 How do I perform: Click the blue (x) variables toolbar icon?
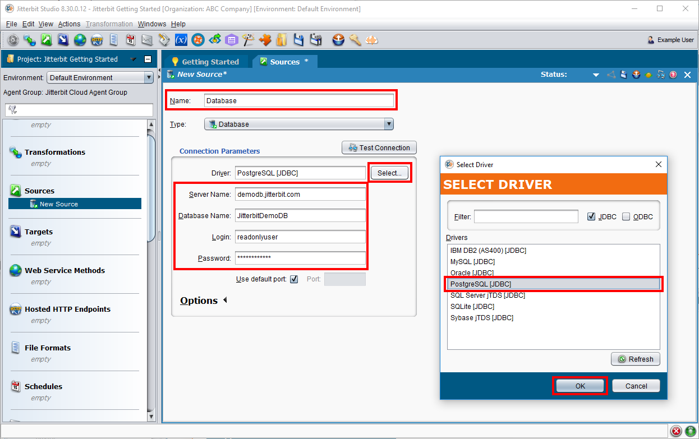[181, 40]
